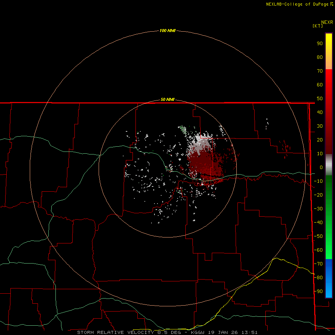Click the -50 value on velocity scale

tap(318, 236)
